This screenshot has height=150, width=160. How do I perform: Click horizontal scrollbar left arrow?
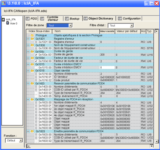28,146
